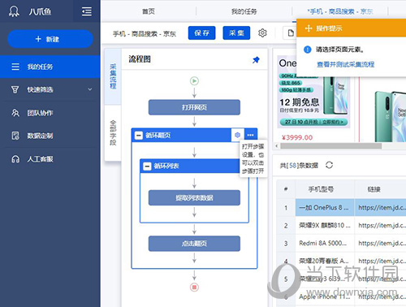Select the Redmi 8A 5000 cell
The width and height of the screenshot is (406, 307).
click(325, 243)
